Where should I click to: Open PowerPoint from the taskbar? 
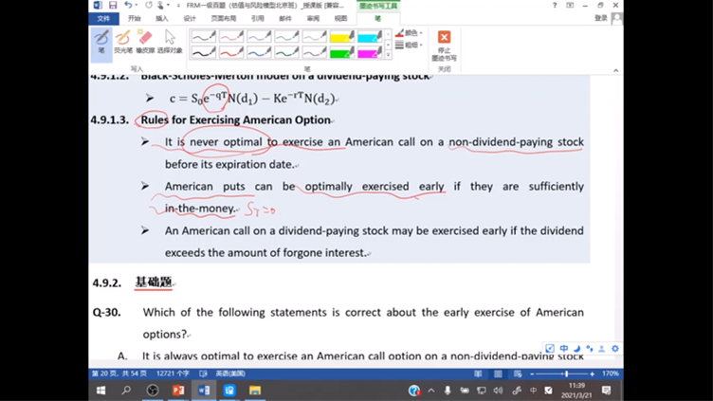coord(178,390)
